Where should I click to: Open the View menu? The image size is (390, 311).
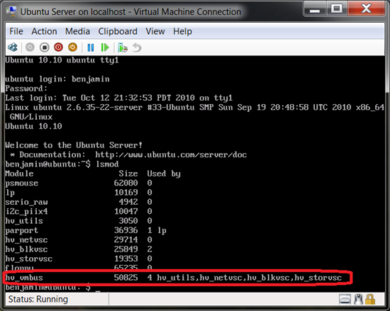[155, 32]
